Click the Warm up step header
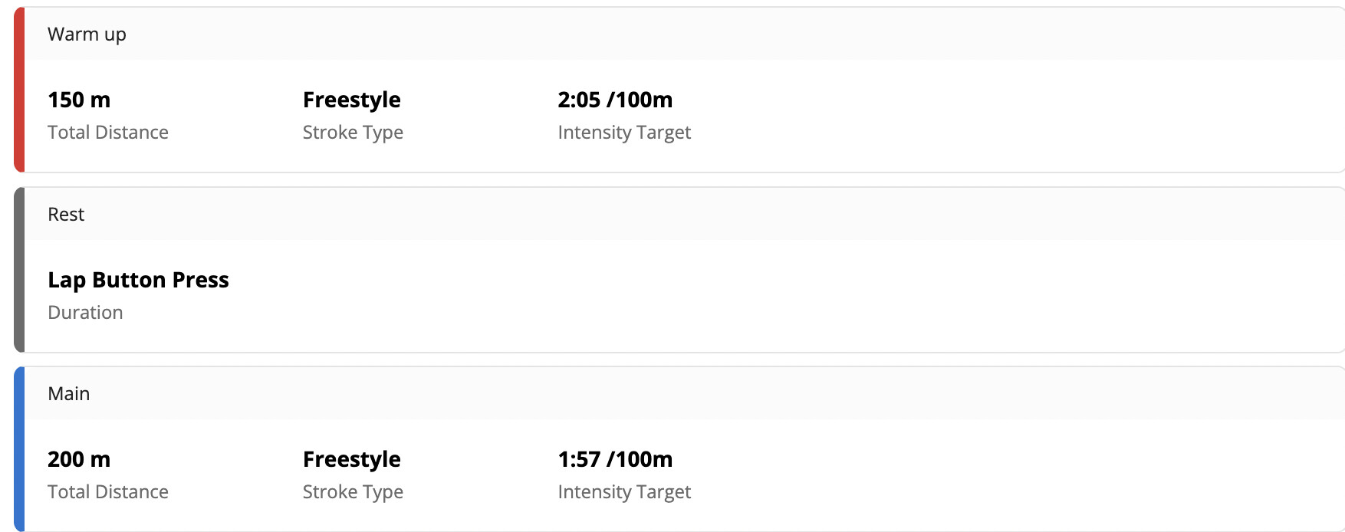The image size is (1345, 532). pyautogui.click(x=87, y=34)
